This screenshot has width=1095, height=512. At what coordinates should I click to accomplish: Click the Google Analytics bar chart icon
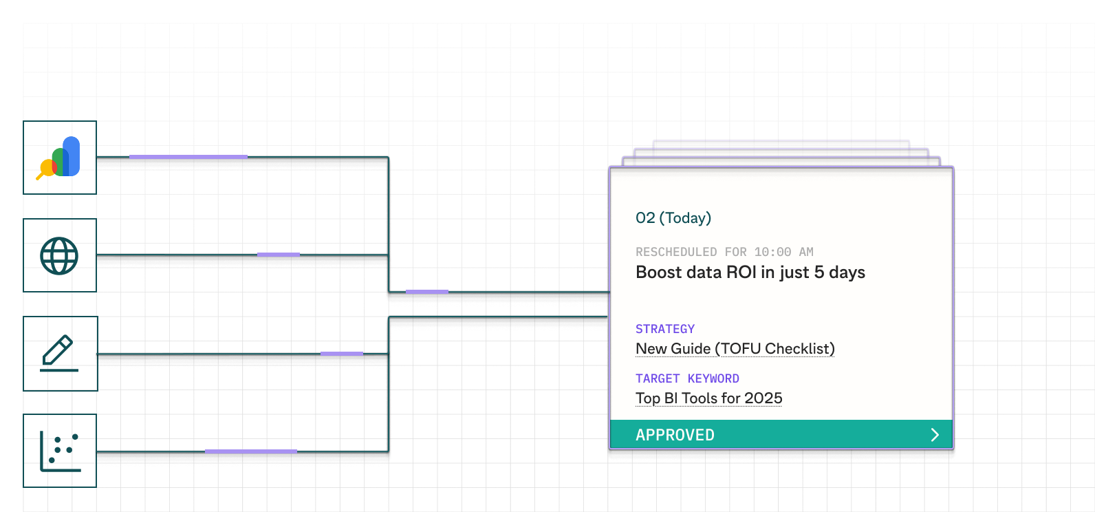(60, 158)
